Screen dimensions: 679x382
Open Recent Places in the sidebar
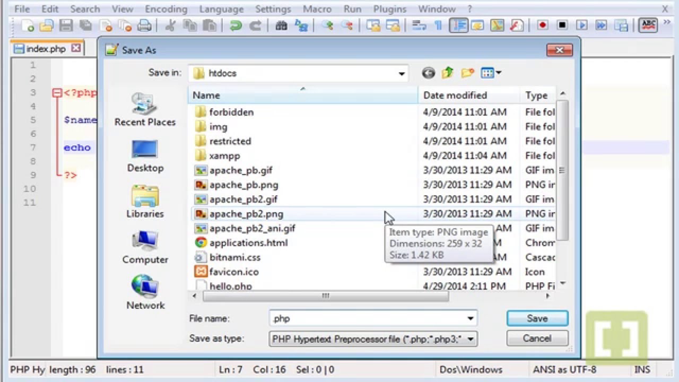[145, 110]
